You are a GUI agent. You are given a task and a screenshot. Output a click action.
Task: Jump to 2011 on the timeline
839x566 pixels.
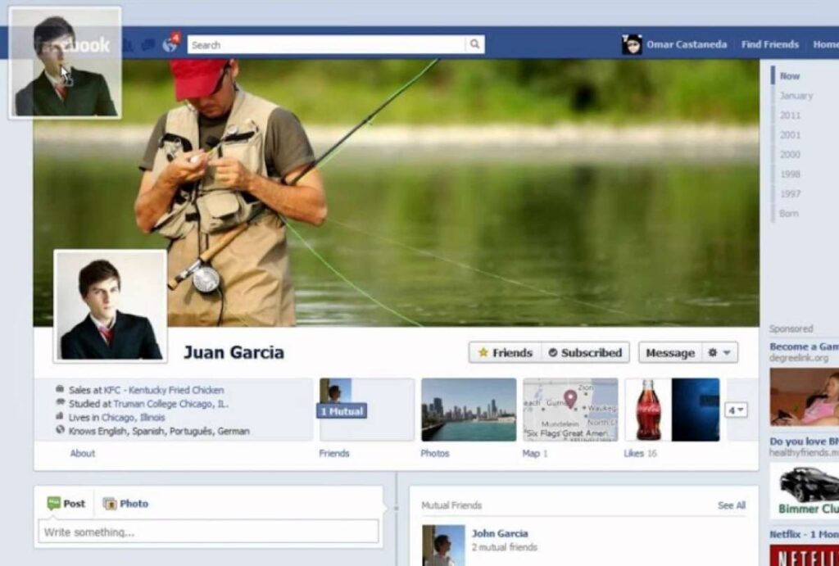coord(791,115)
